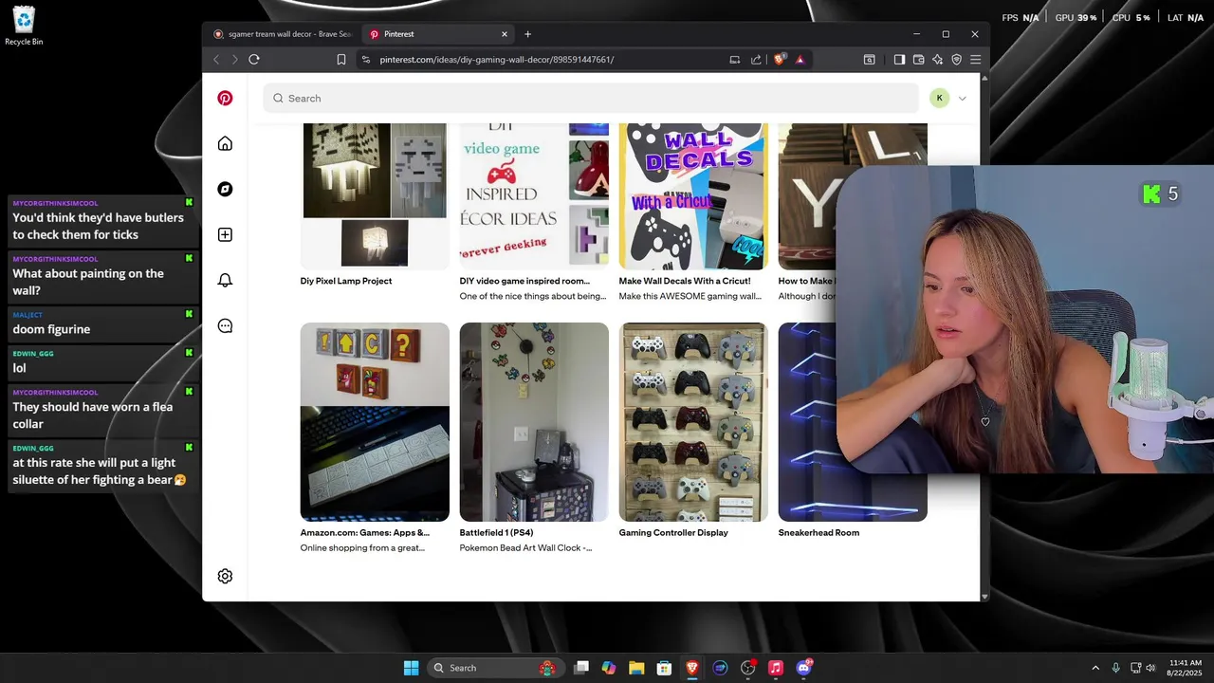Switch to the 'sgamer tream wall decor' tab

coord(283,34)
